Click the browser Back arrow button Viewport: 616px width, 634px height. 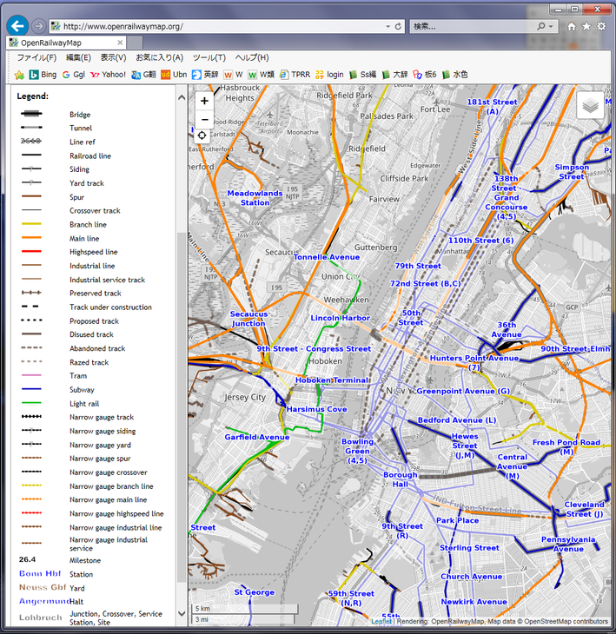(x=17, y=26)
